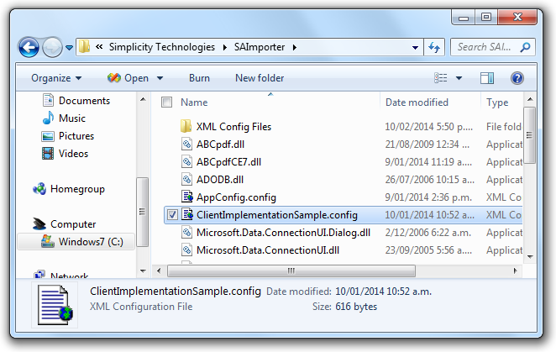The height and width of the screenshot is (352, 556).
Task: Click Date modified value in details pane
Action: click(x=383, y=292)
